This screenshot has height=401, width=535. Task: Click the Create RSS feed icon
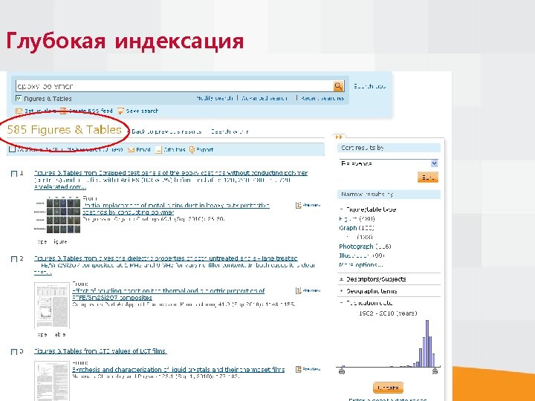coord(63,111)
